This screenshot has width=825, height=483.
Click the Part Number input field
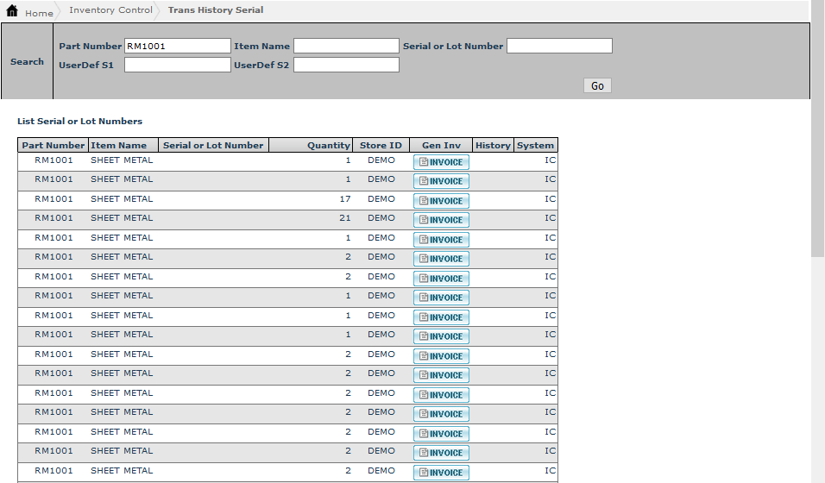point(177,46)
